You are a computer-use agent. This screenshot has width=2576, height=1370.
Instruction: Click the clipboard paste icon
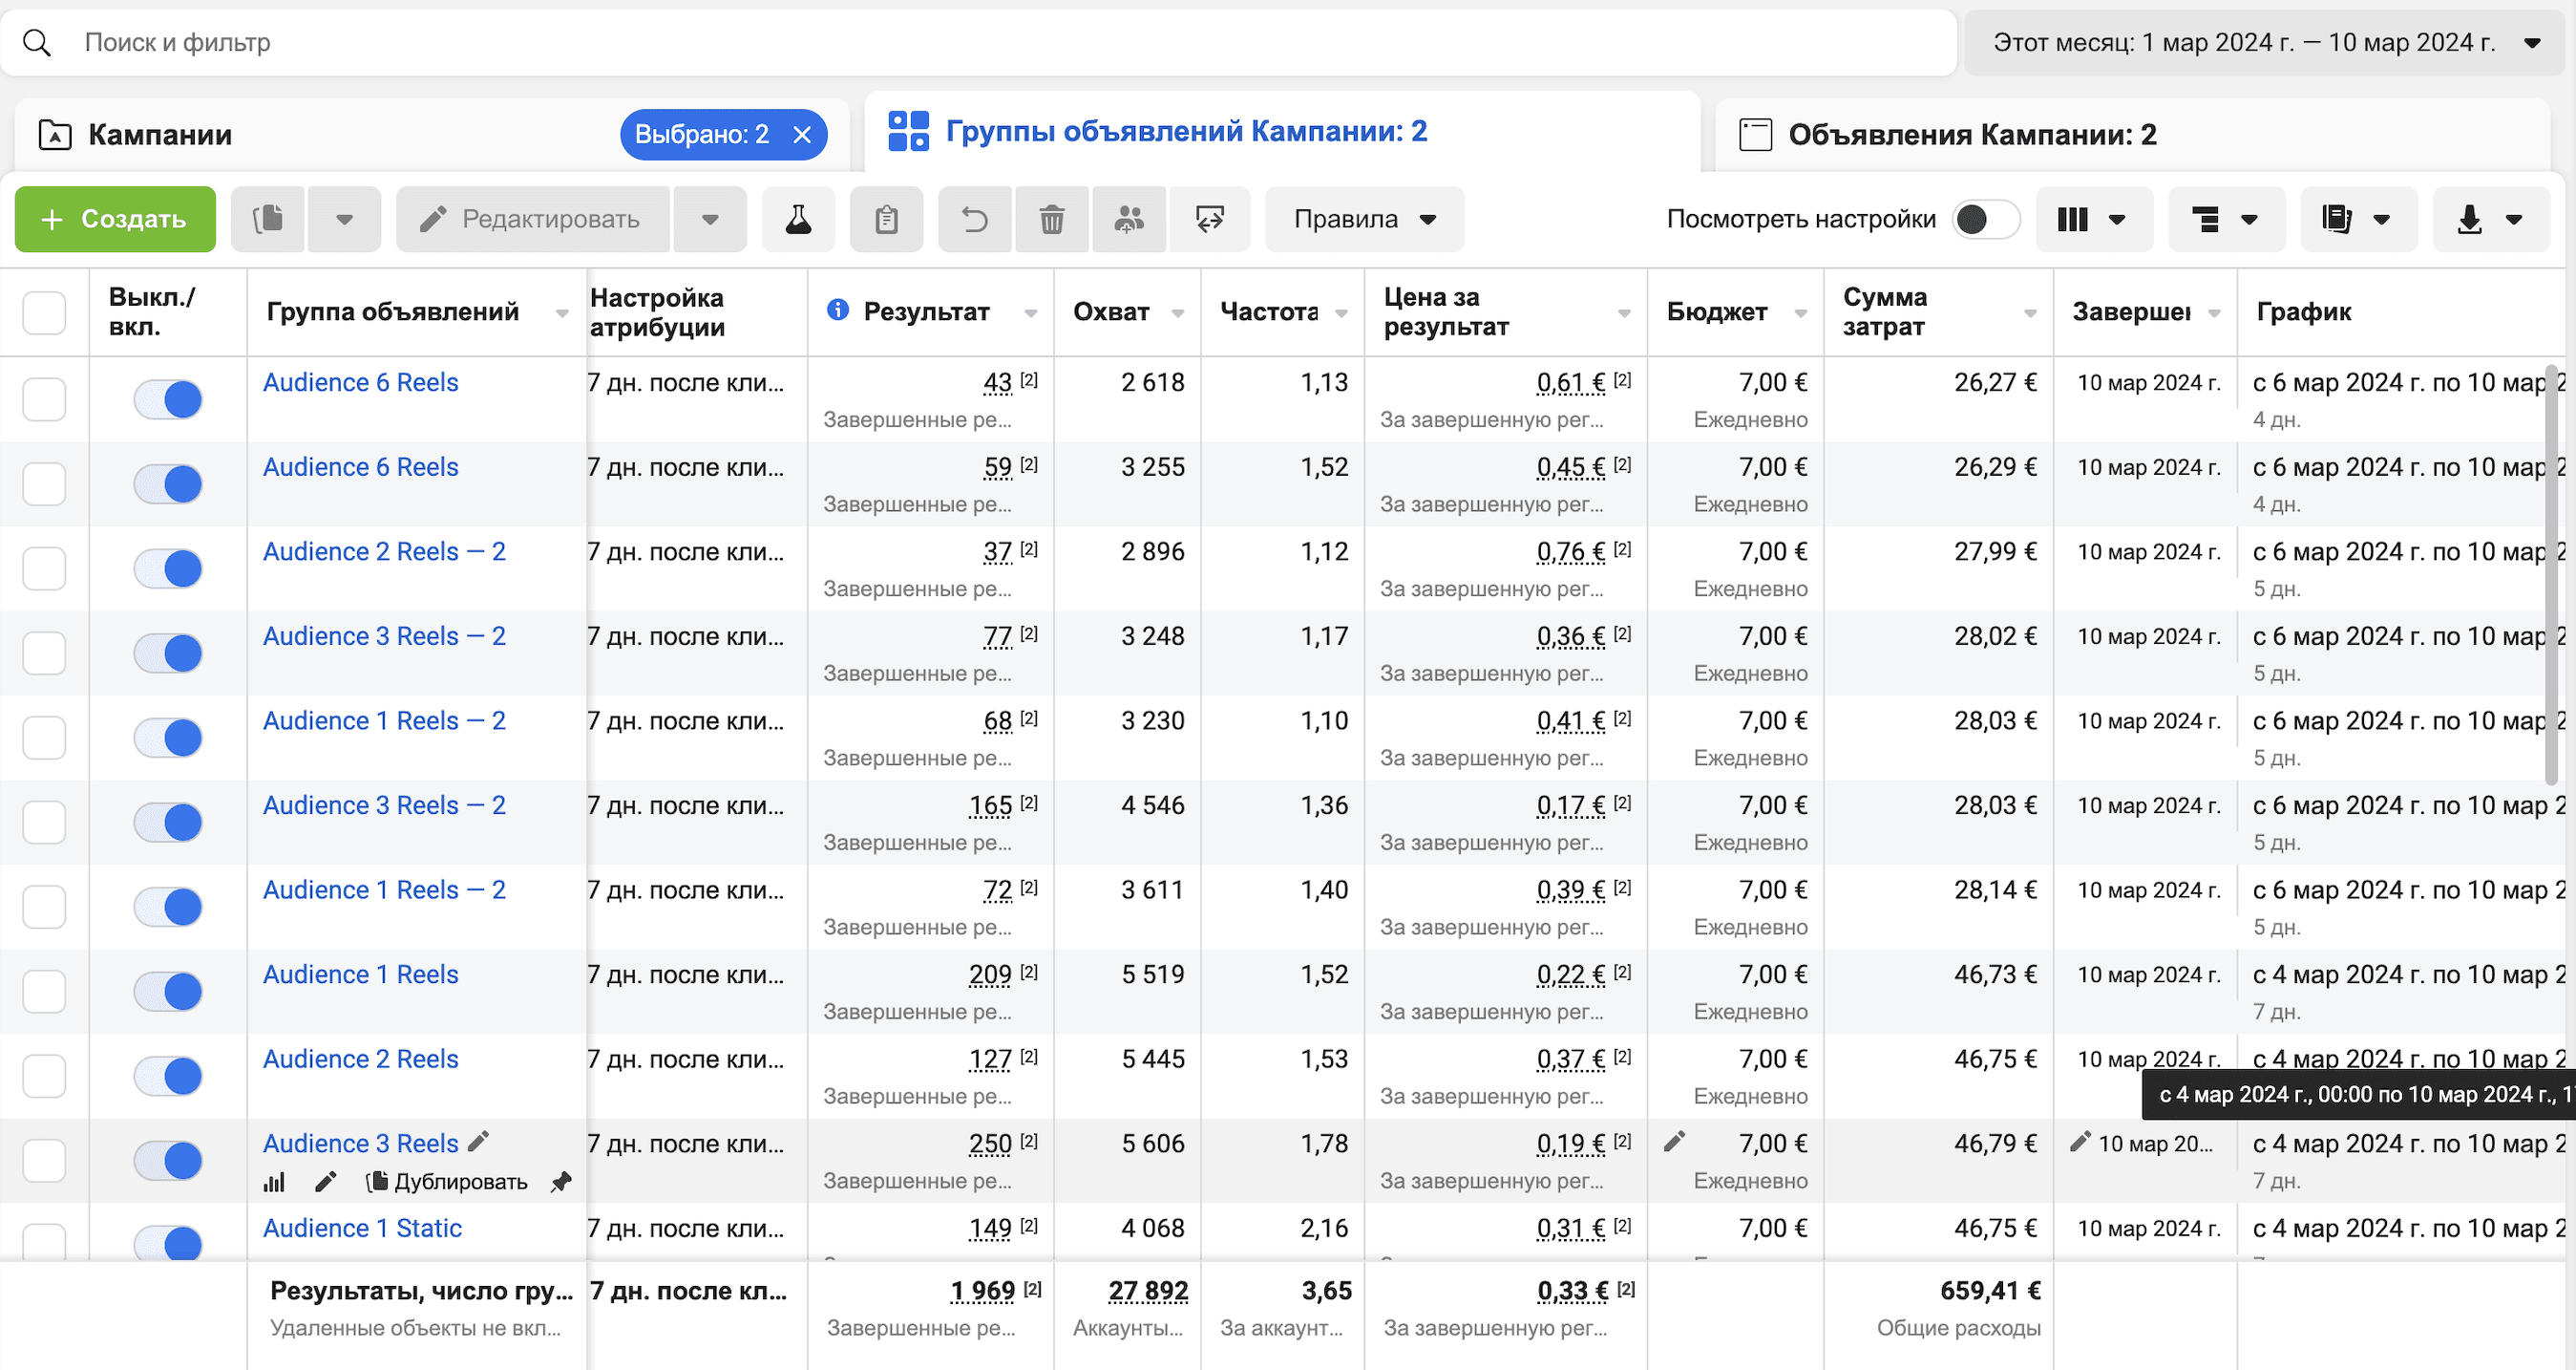click(886, 219)
